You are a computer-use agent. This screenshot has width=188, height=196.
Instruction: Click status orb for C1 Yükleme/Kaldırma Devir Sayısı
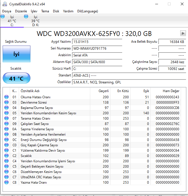[x=6, y=150]
